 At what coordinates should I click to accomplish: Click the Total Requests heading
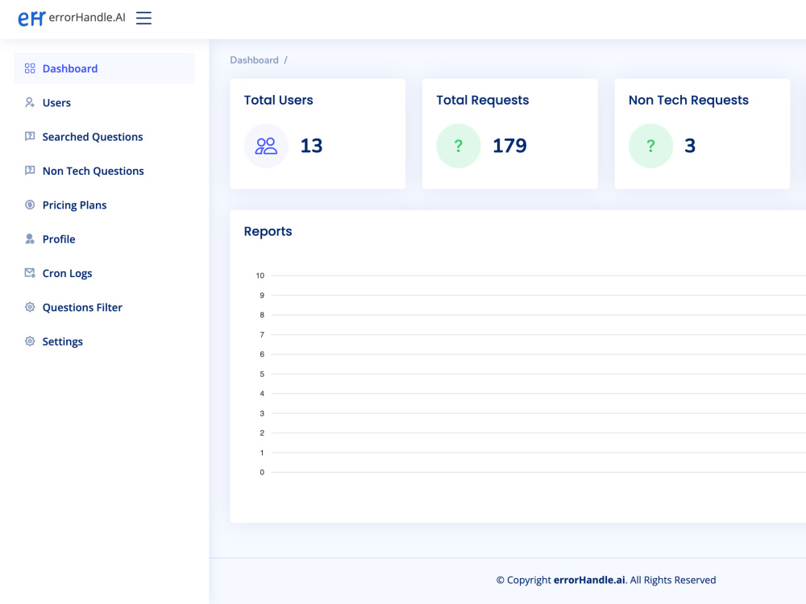pos(482,100)
